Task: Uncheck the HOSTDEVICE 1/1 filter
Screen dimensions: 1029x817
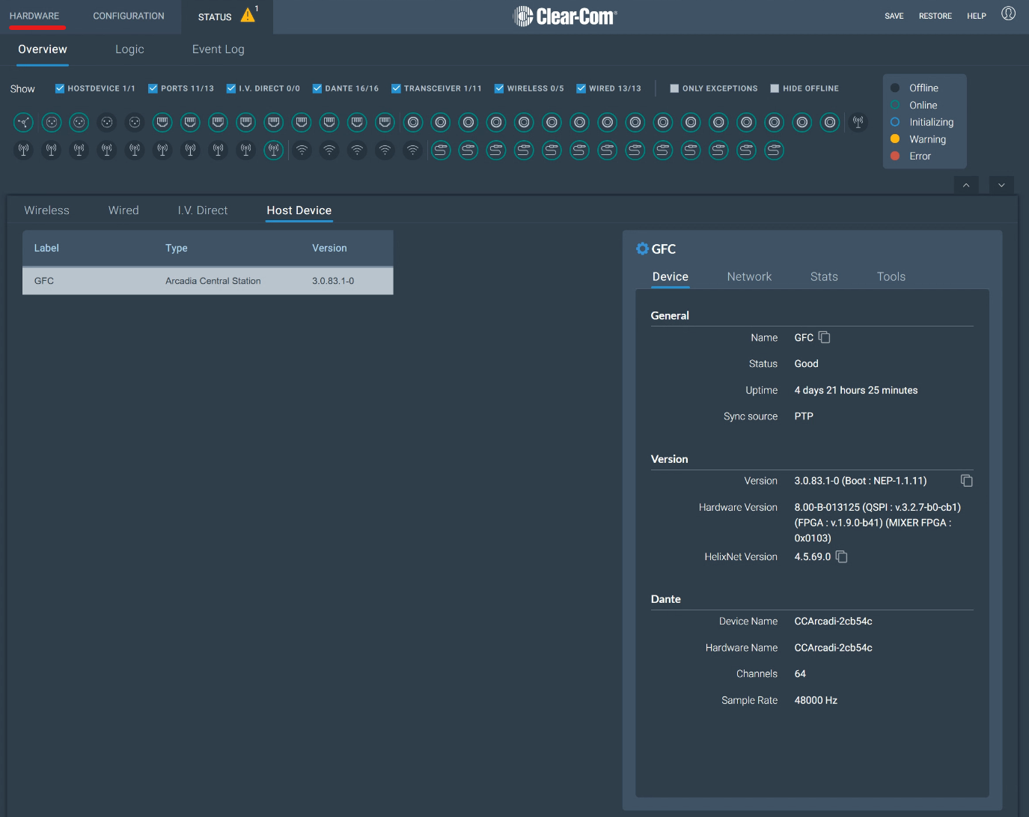Action: [x=60, y=88]
